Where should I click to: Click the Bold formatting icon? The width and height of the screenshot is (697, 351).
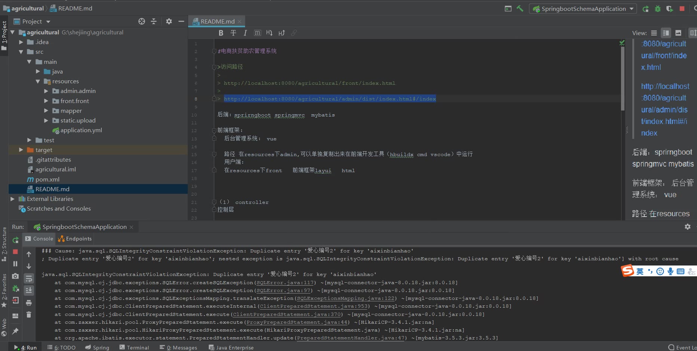pyautogui.click(x=221, y=33)
